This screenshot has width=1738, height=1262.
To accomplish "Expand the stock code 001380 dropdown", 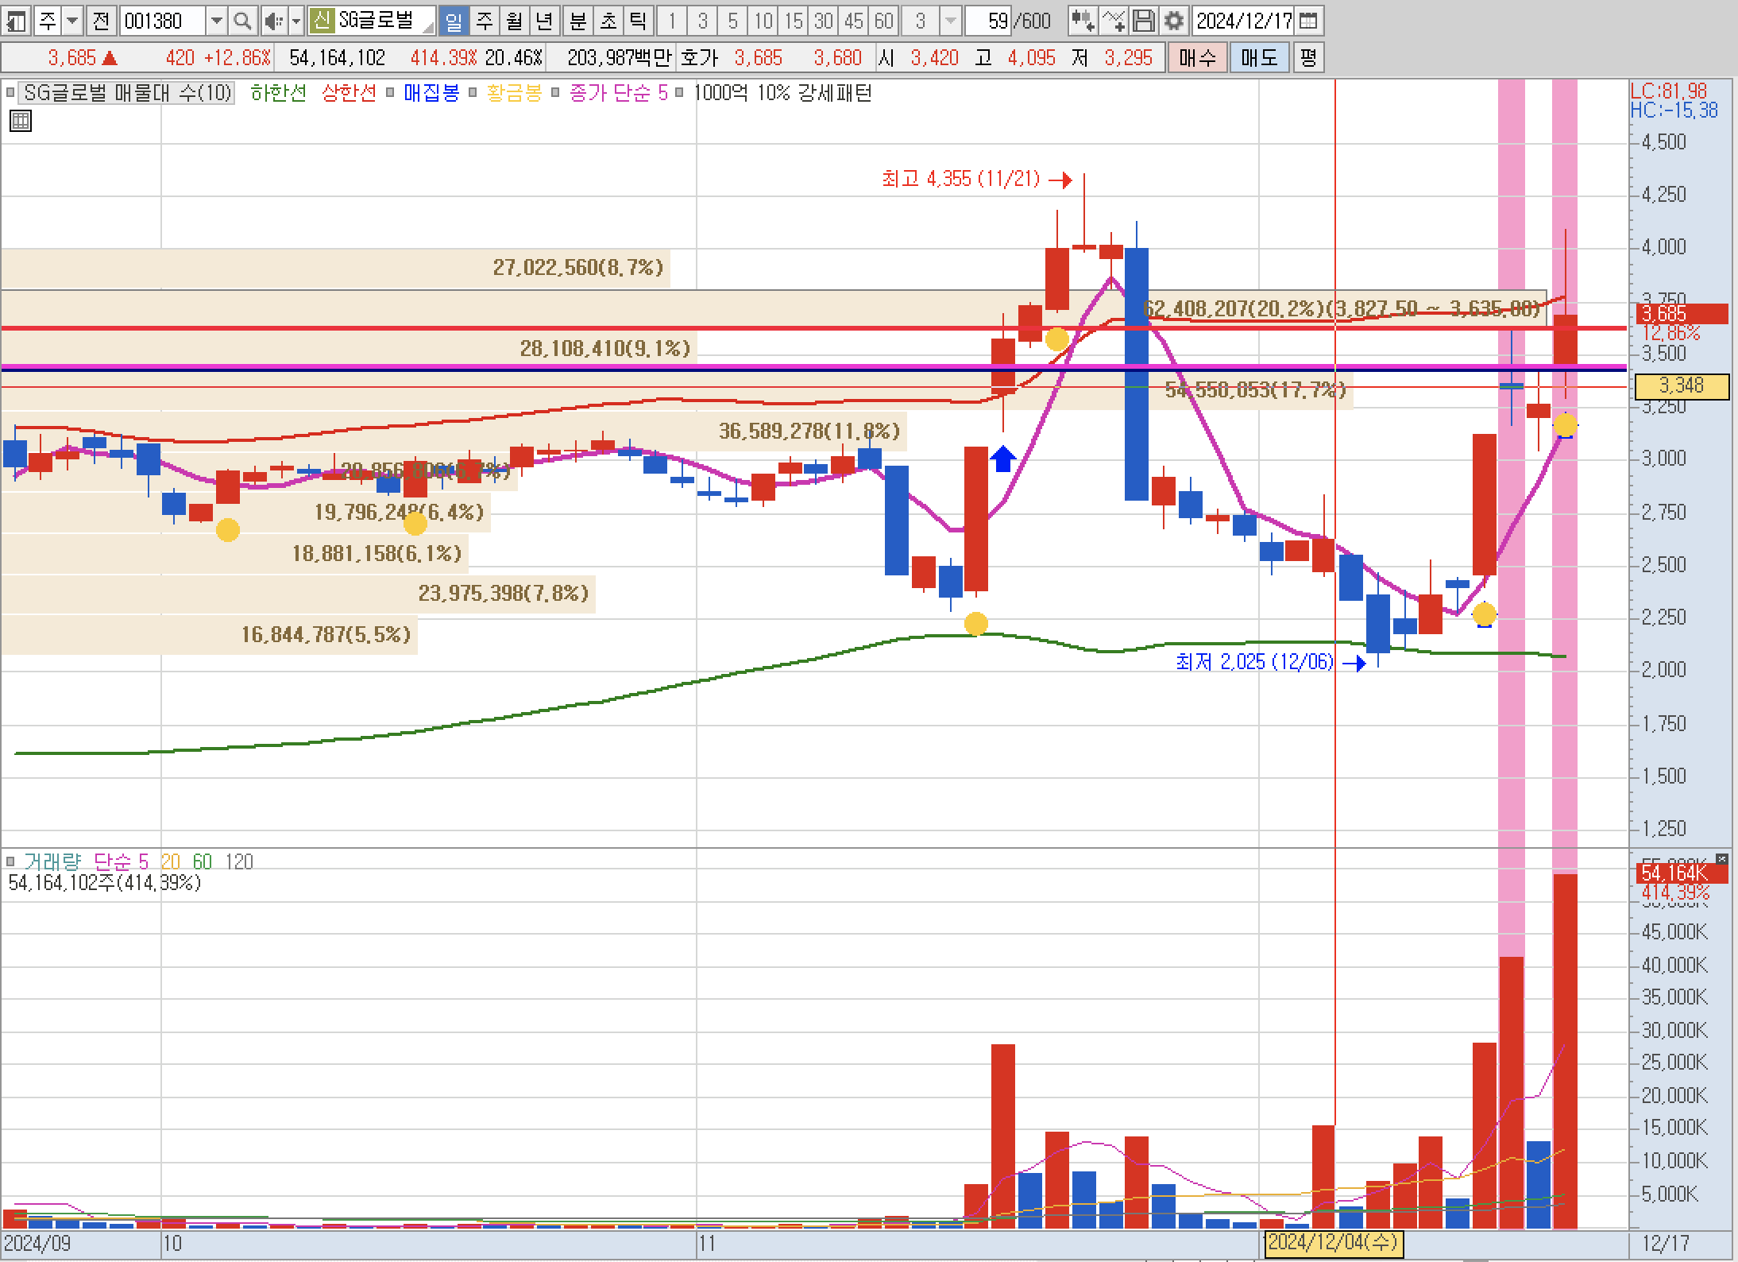I will [216, 21].
